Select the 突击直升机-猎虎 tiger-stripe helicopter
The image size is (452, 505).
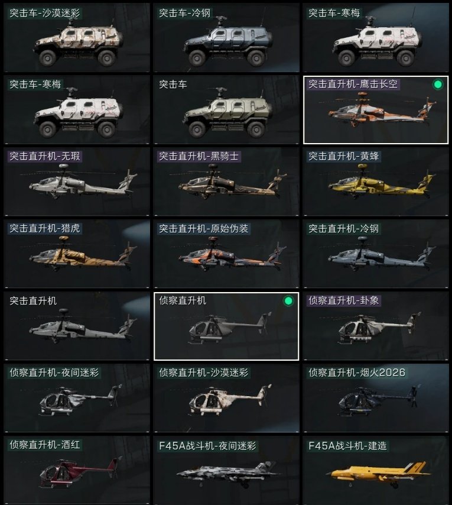coord(77,254)
